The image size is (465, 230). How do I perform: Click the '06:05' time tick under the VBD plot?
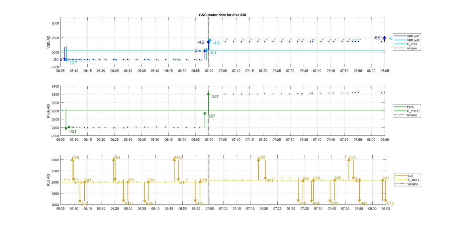(x=60, y=71)
